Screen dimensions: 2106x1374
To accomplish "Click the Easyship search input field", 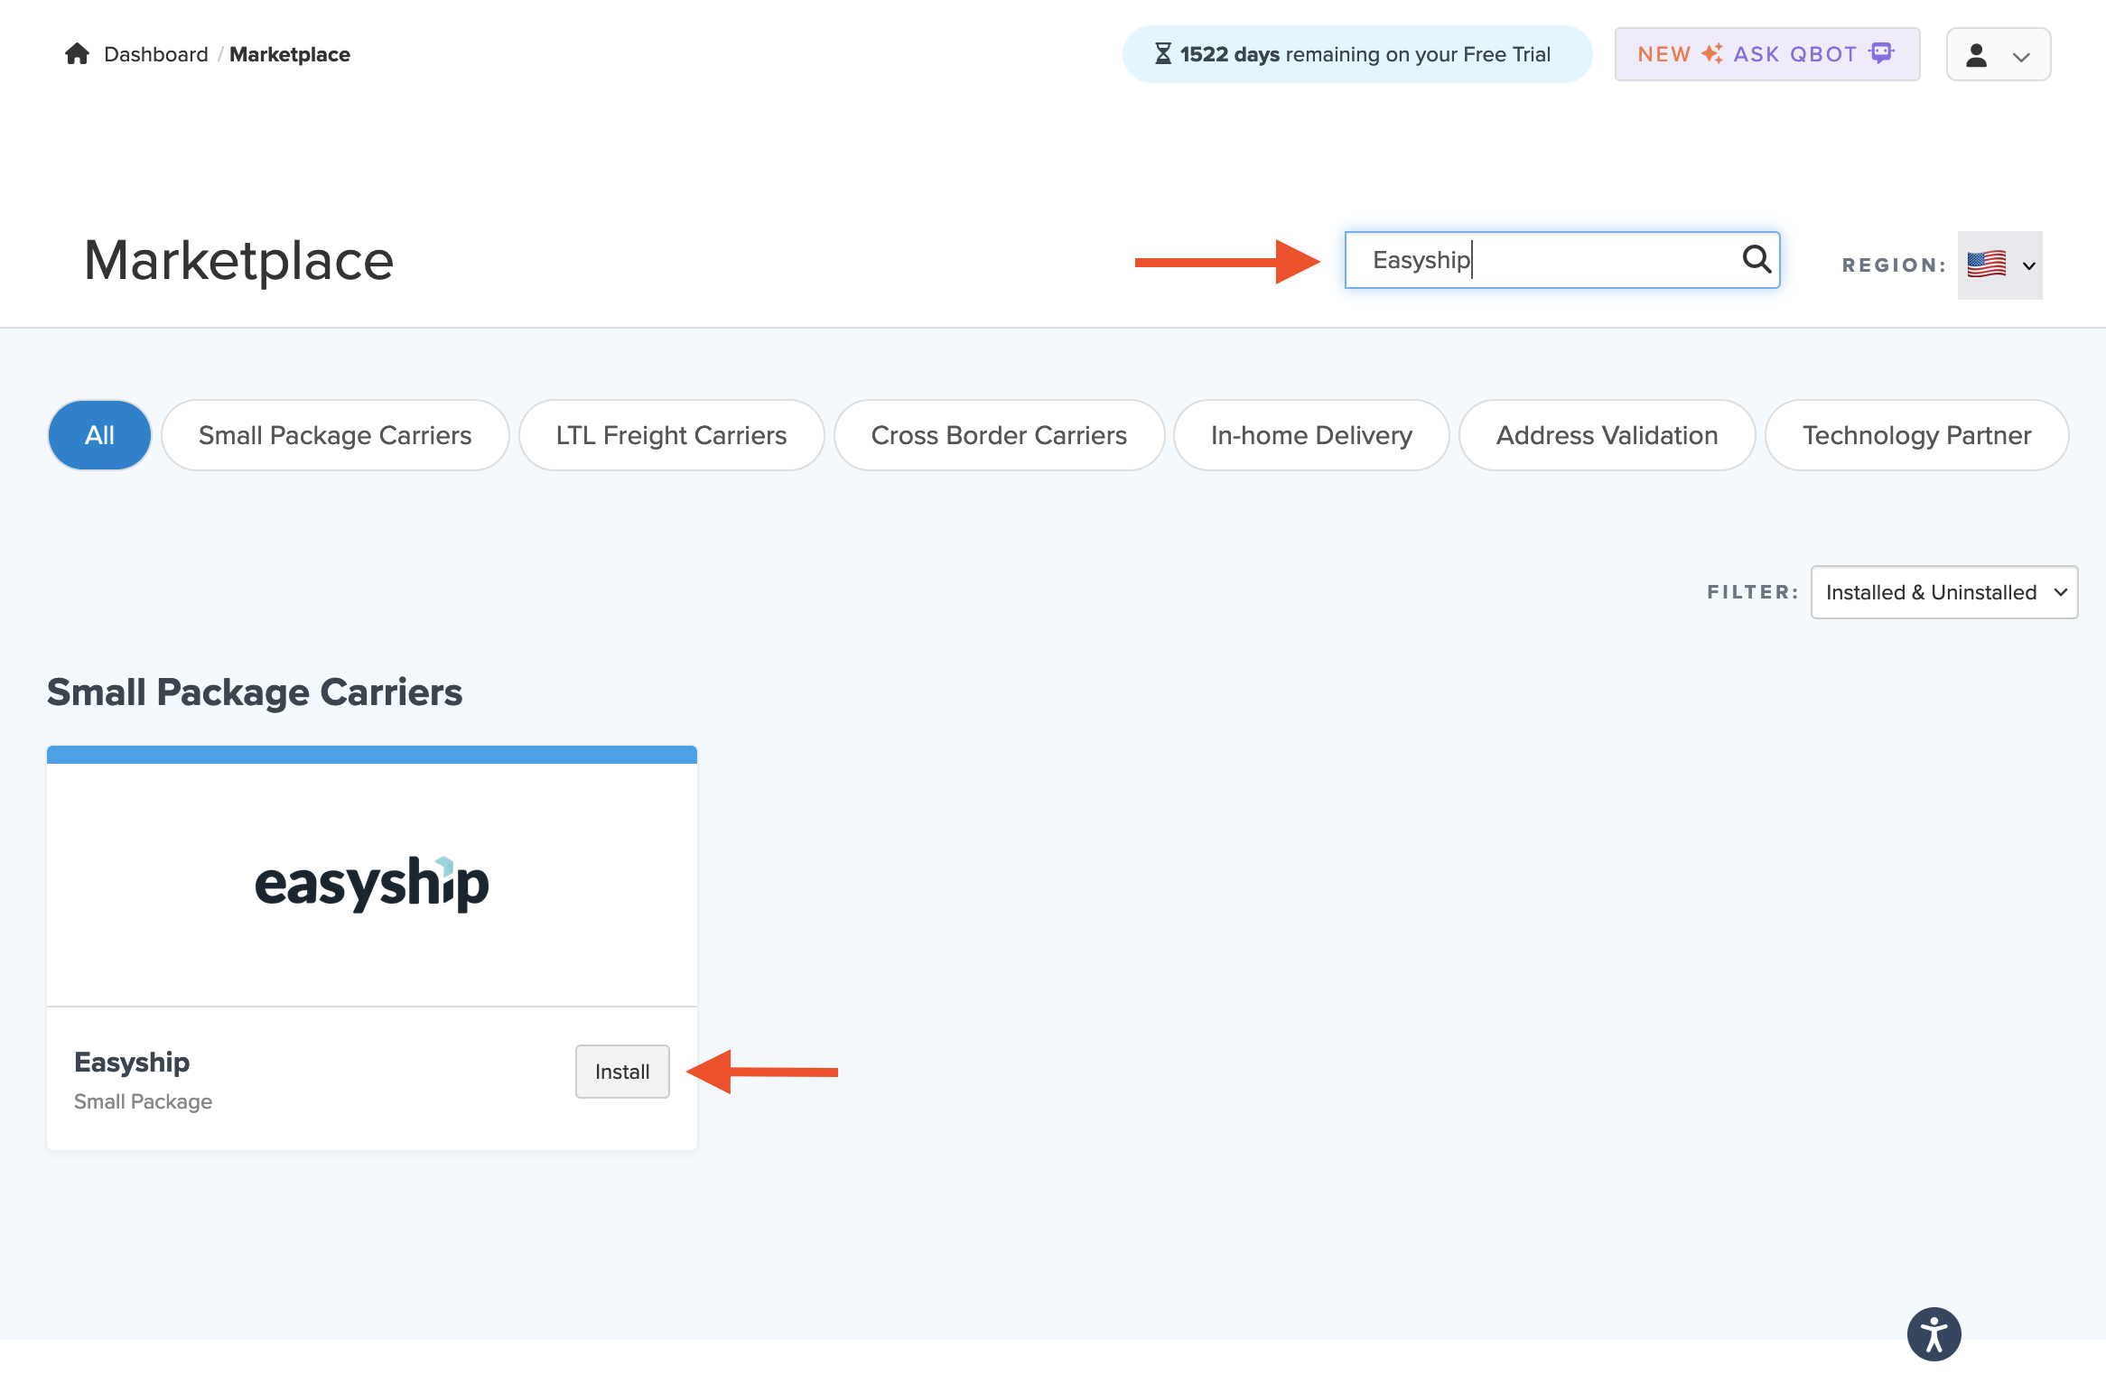I will tap(1544, 260).
